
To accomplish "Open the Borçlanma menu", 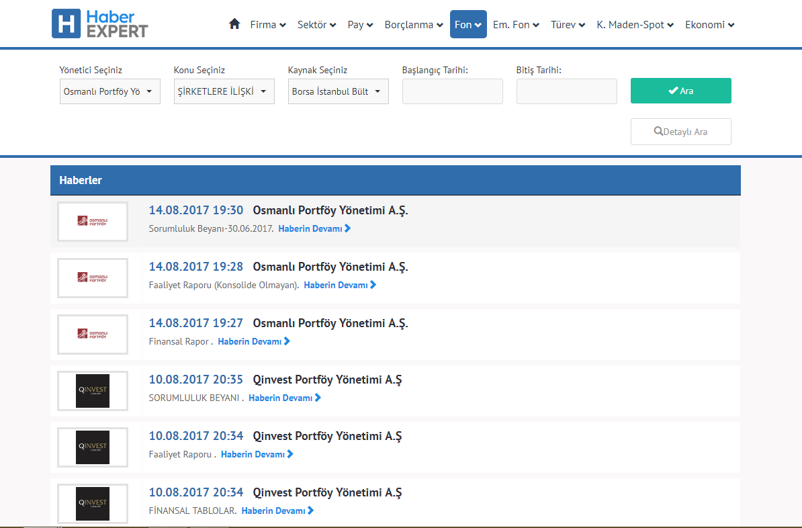I will [414, 25].
